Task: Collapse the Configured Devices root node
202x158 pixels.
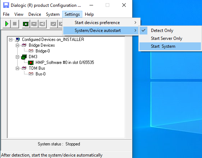Action: pos(10,39)
